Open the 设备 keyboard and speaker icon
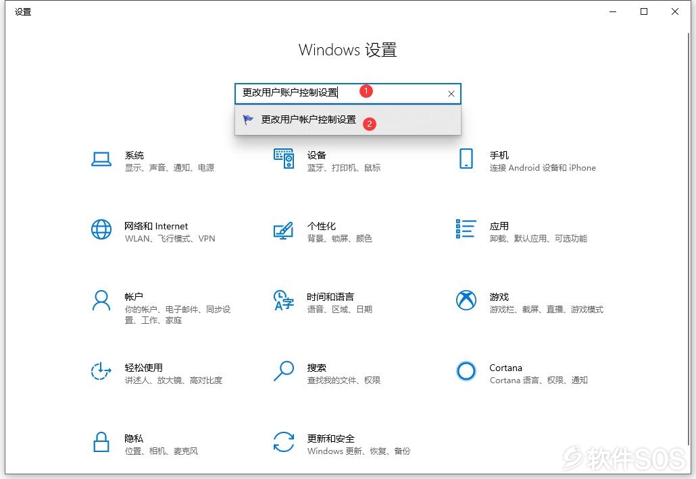696x479 pixels. 284,159
